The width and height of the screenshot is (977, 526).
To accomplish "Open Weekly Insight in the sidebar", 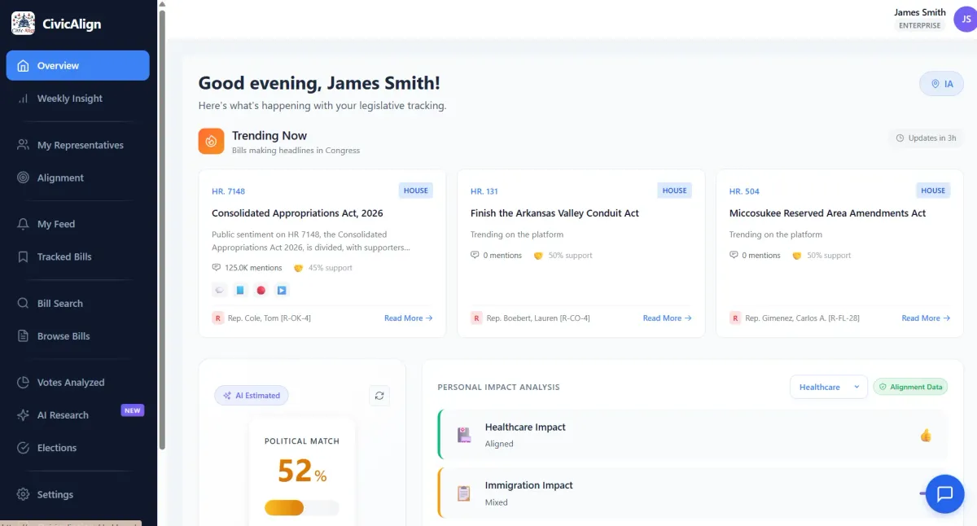I will coord(70,99).
